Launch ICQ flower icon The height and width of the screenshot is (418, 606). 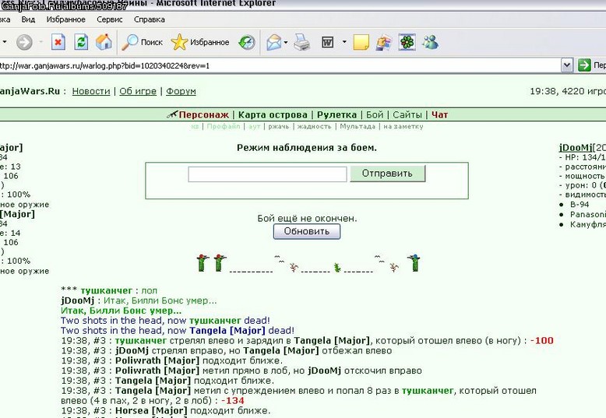point(407,42)
